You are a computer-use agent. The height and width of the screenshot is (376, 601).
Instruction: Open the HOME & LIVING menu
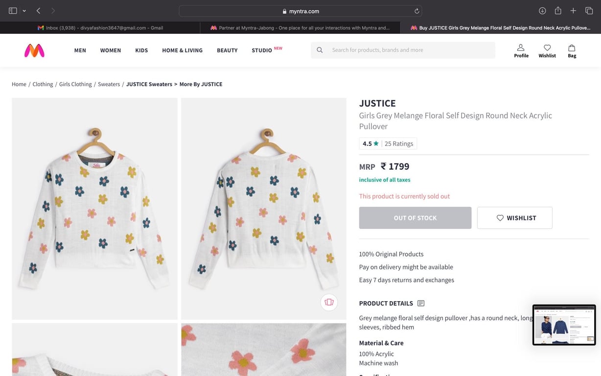(x=182, y=50)
